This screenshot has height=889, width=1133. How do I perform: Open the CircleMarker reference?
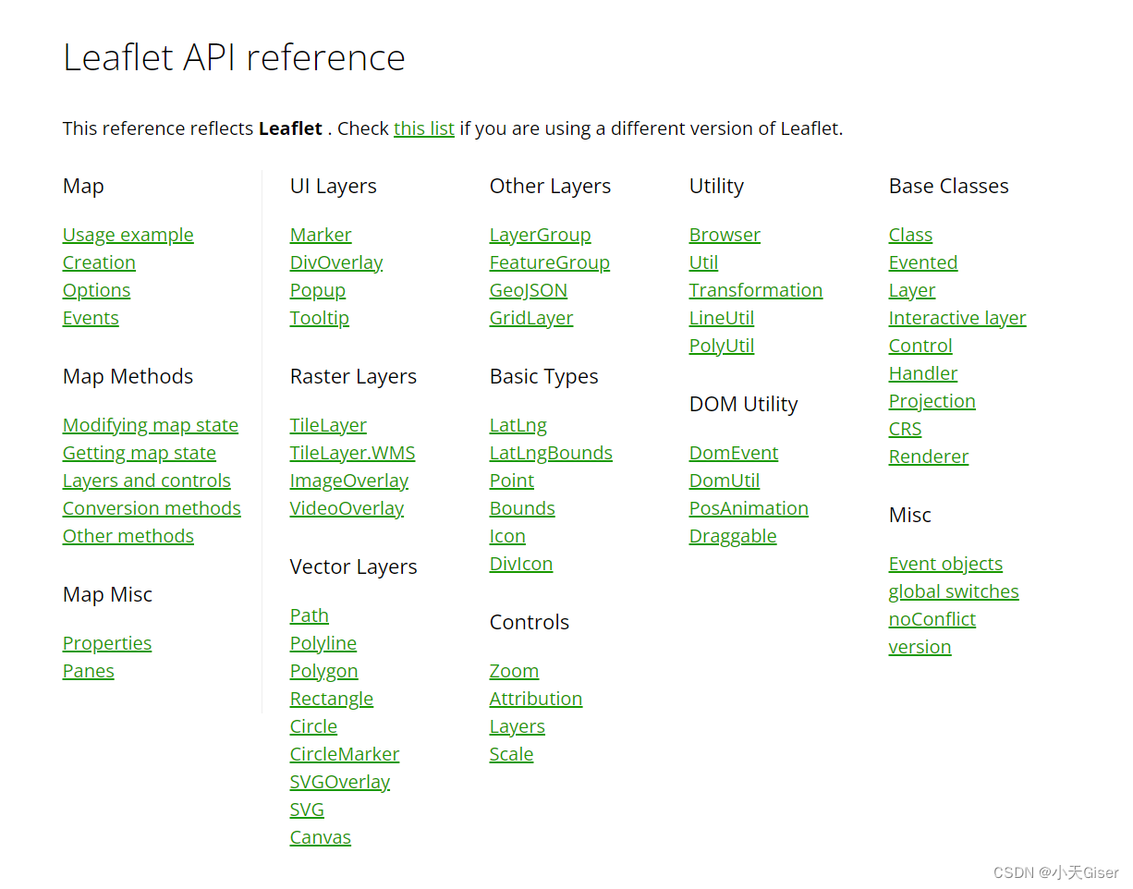pos(344,754)
